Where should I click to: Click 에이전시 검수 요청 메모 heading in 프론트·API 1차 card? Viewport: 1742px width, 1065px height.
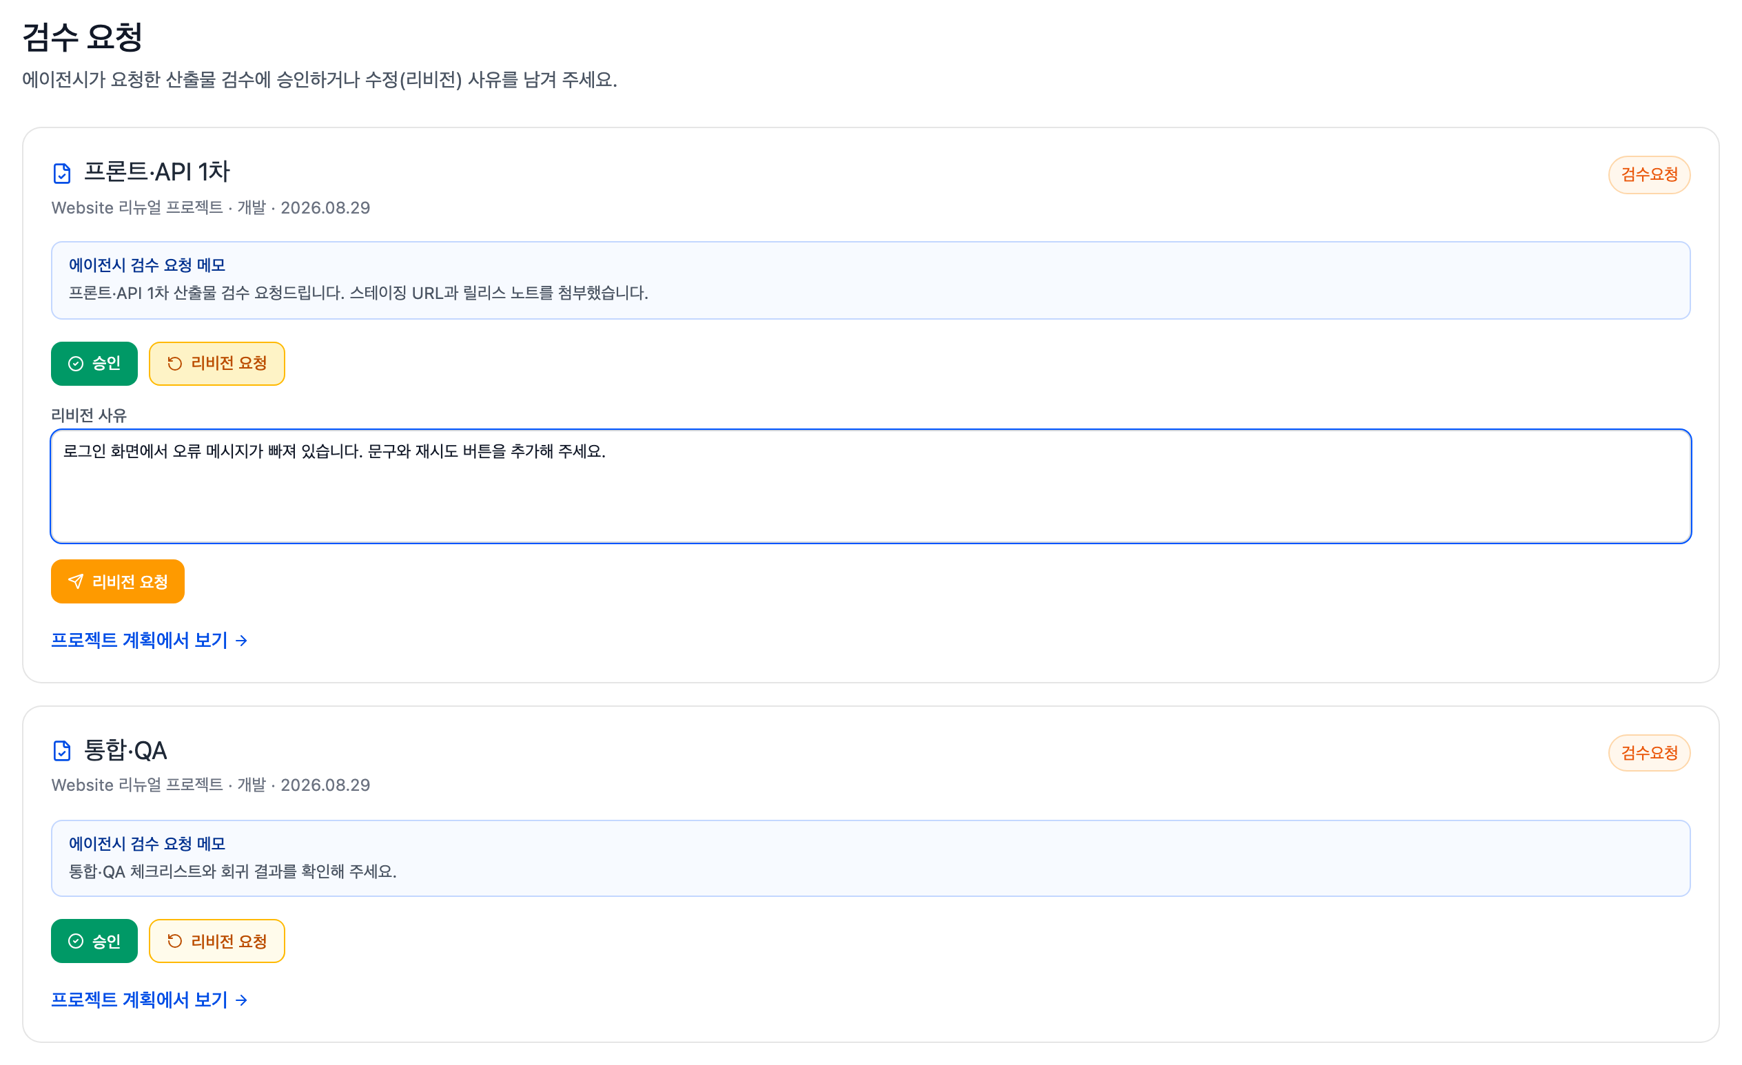tap(146, 265)
